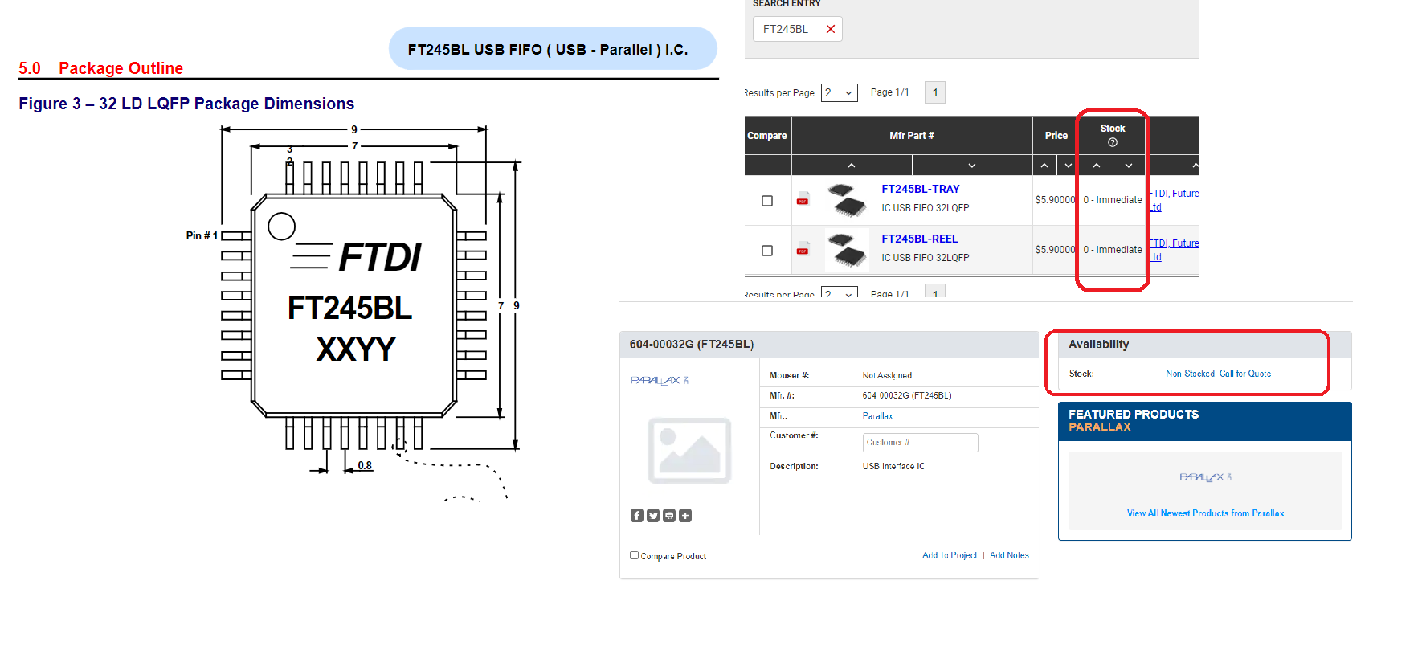Click the FT245BL USB FIFO title banner
Image resolution: width=1422 pixels, height=654 pixels.
[553, 49]
